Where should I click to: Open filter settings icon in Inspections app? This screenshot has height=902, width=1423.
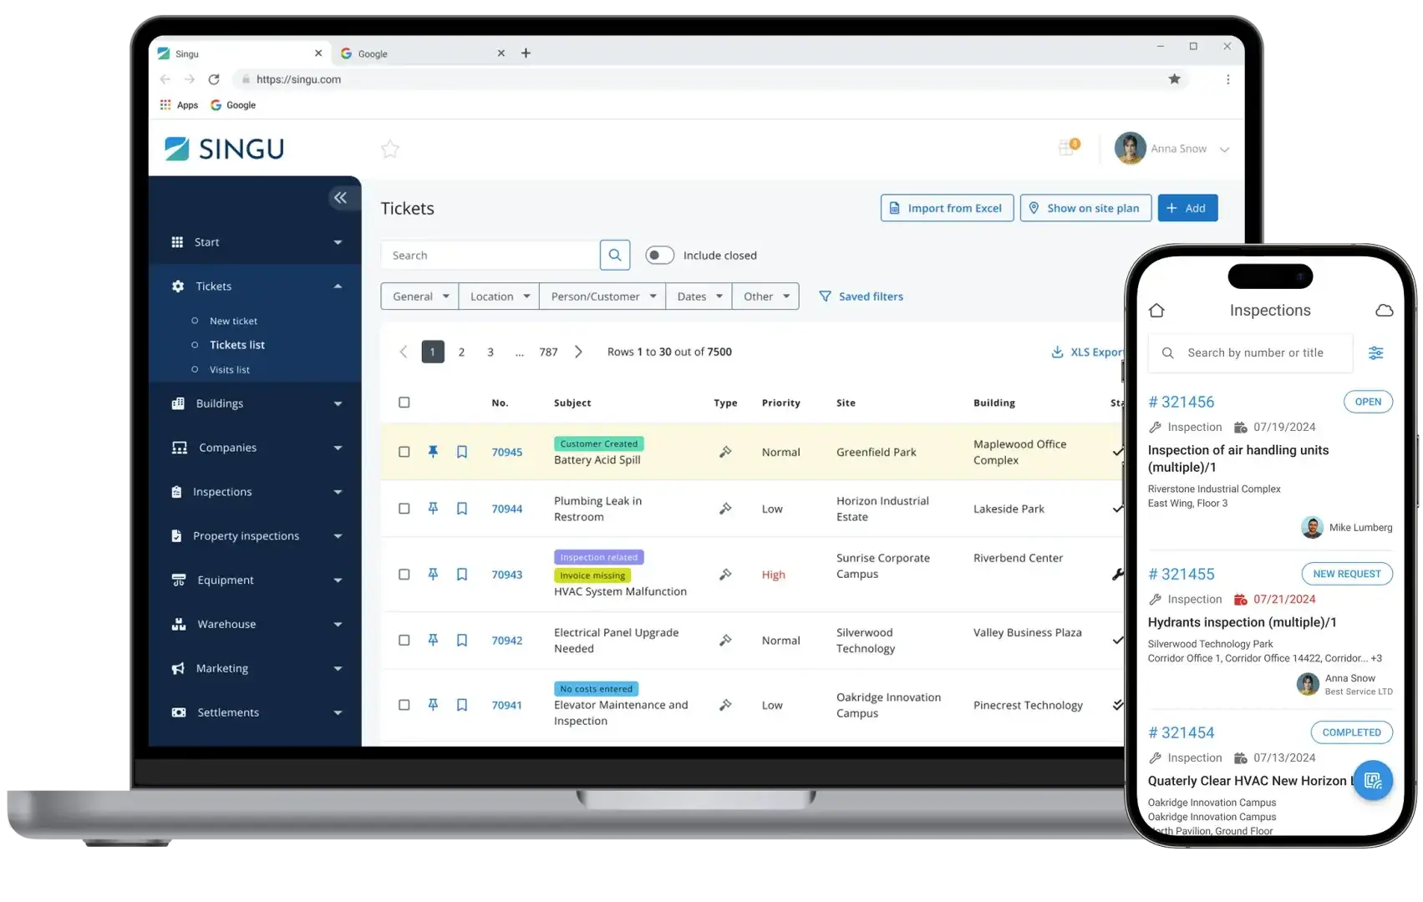1375,353
